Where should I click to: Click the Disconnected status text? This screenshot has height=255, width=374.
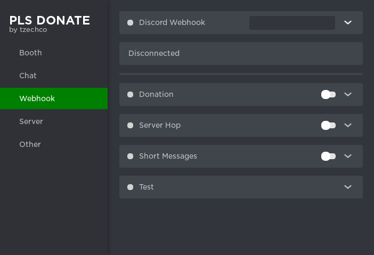154,53
